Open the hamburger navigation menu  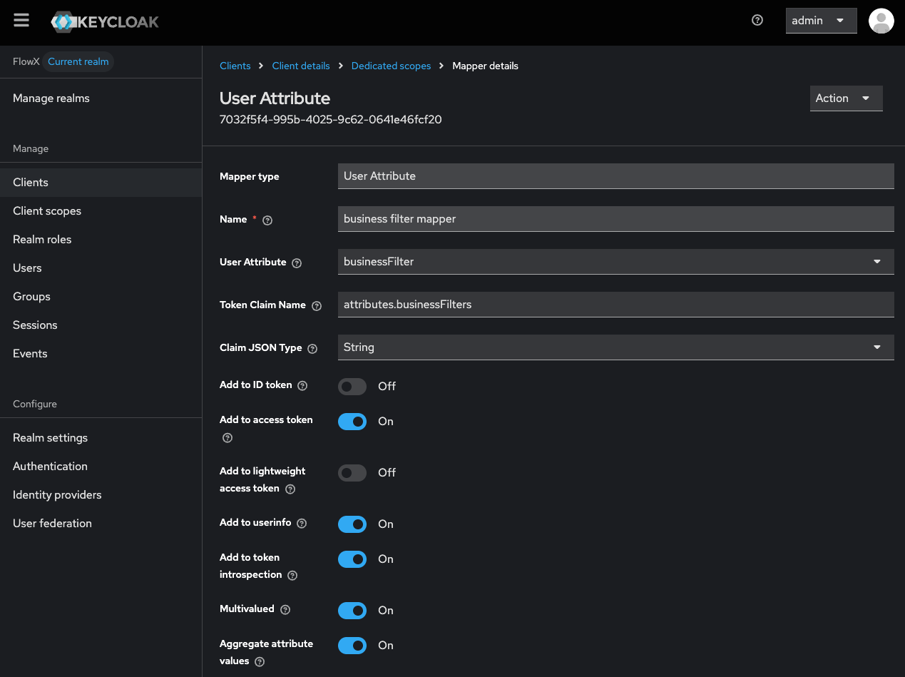pyautogui.click(x=21, y=20)
